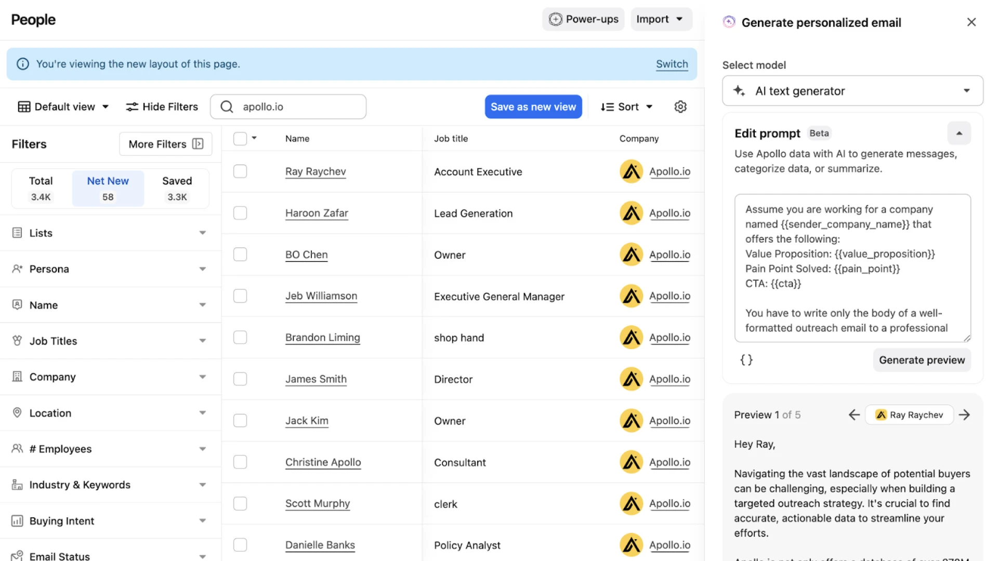998x561 pixels.
Task: Switch to the Saved tab
Action: click(177, 188)
